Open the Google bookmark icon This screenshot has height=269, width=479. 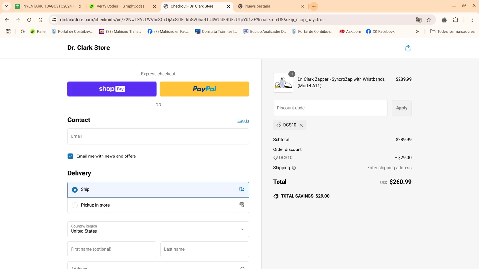pos(23,31)
